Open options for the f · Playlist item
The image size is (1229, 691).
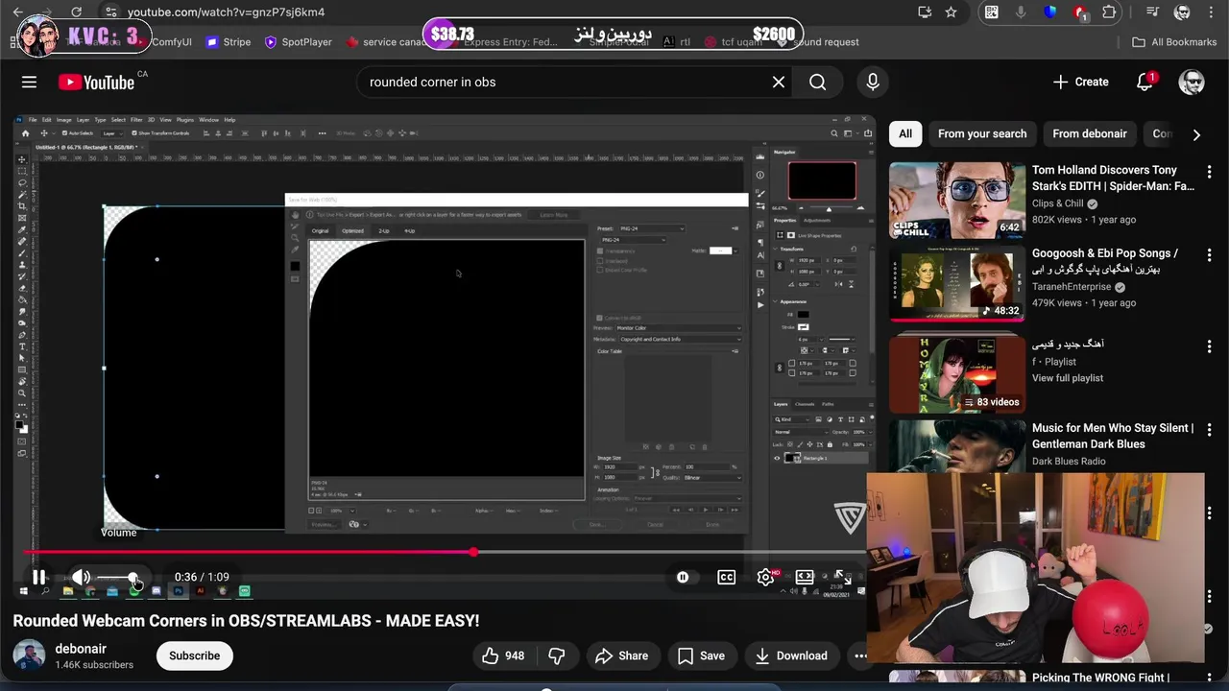click(x=1209, y=345)
